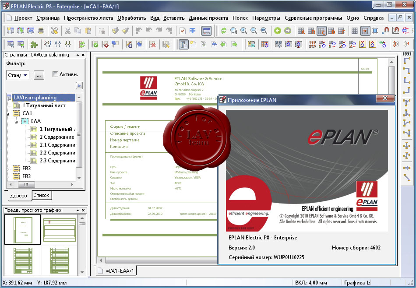Click the Print icon in the toolbar
Image resolution: width=416 pixels, height=288 pixels.
[x=41, y=31]
